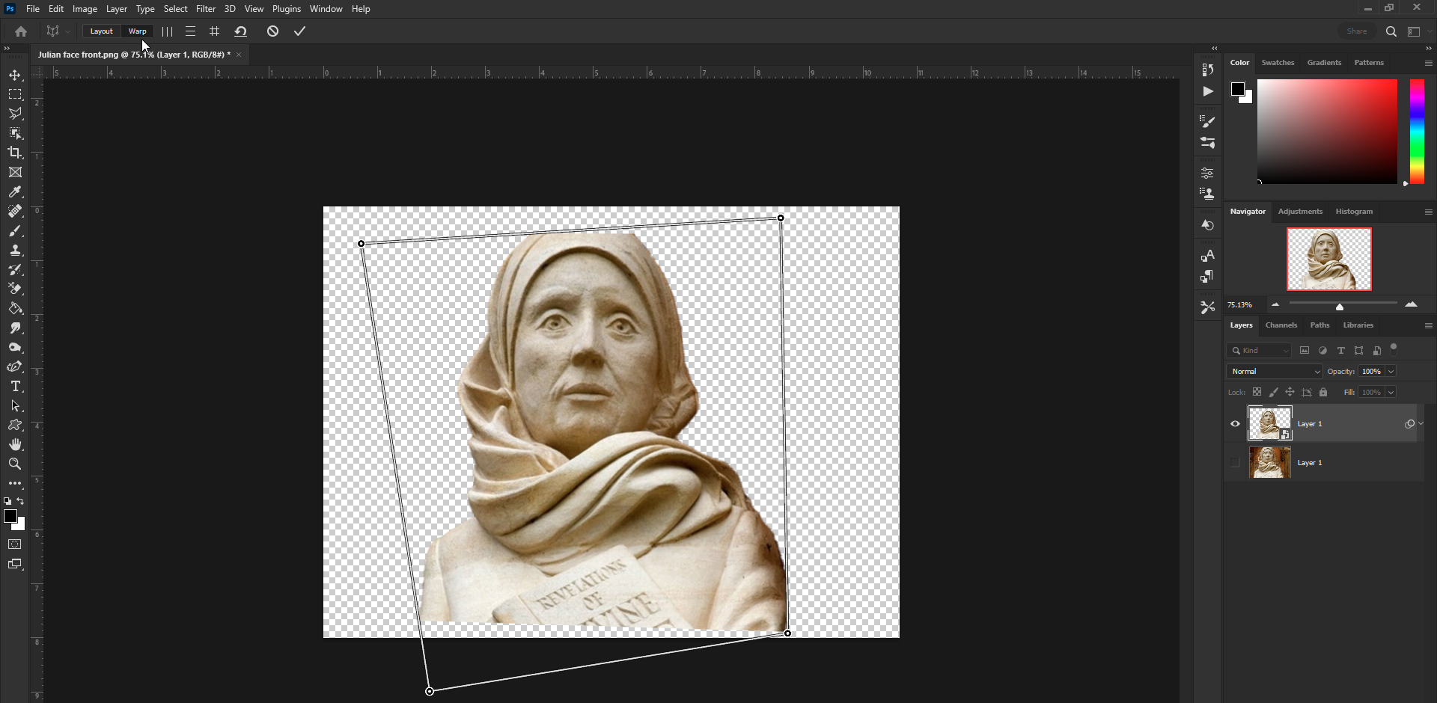Select the Crop tool
The width and height of the screenshot is (1437, 703).
pyautogui.click(x=15, y=153)
